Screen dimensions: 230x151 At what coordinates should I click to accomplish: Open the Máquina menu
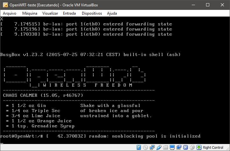[x=30, y=13]
